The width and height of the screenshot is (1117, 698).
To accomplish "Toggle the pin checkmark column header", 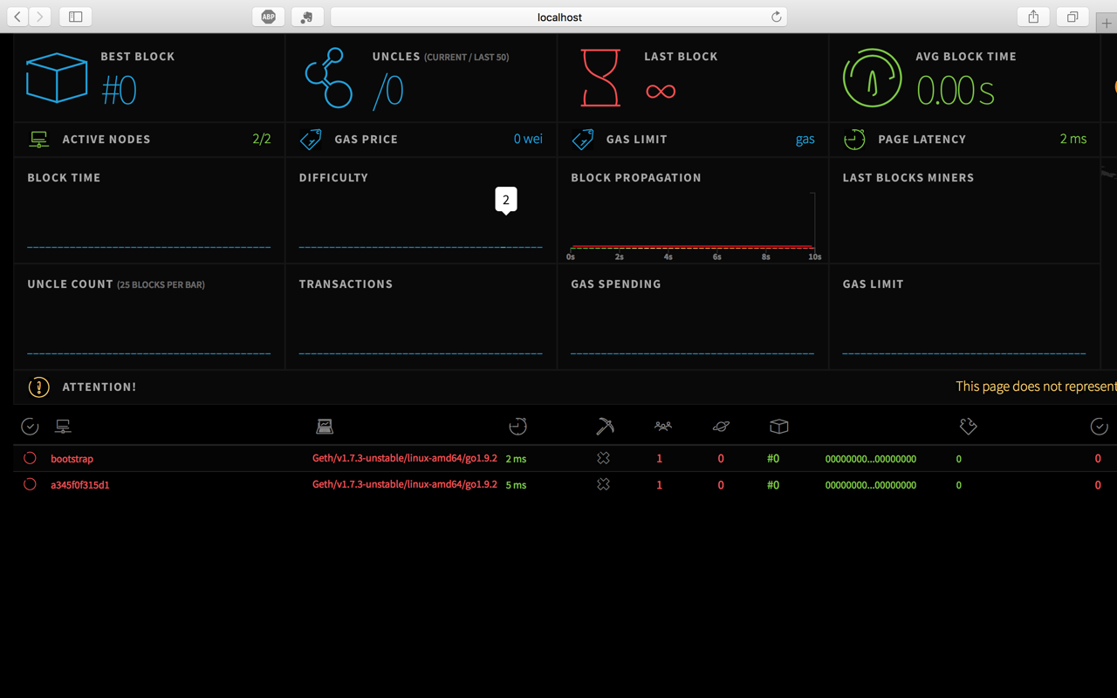I will point(29,427).
